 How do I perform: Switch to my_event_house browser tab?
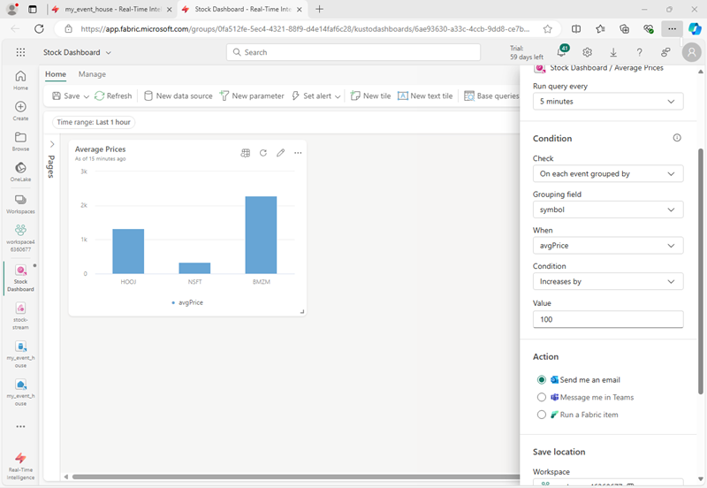click(x=112, y=9)
